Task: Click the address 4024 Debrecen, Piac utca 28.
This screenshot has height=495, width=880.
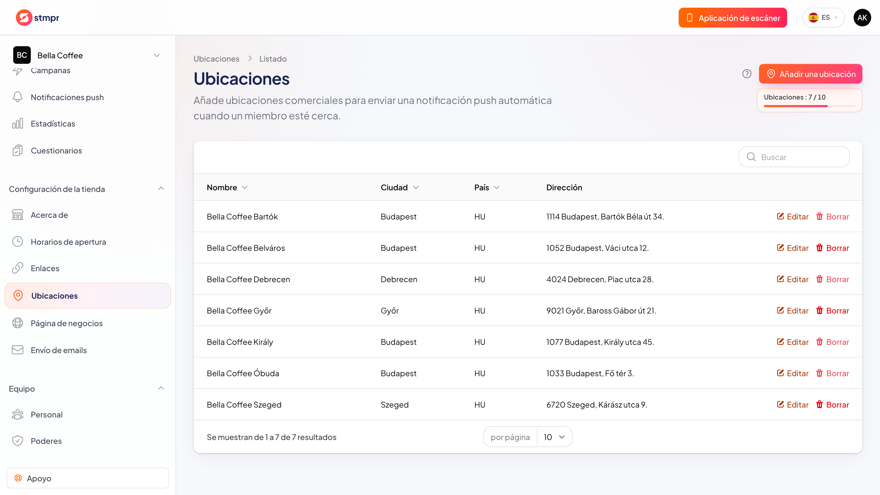Action: [x=599, y=279]
